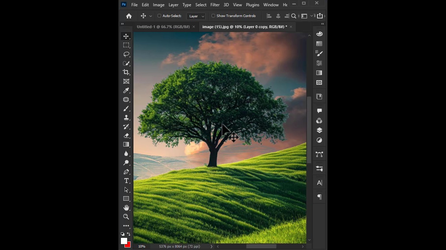
Task: Select the Eyedropper tool
Action: 126,90
